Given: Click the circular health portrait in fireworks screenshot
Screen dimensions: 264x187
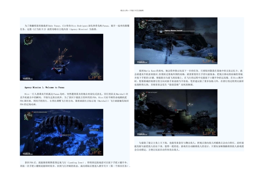Looking at the screenshot, I should click(28, 40).
